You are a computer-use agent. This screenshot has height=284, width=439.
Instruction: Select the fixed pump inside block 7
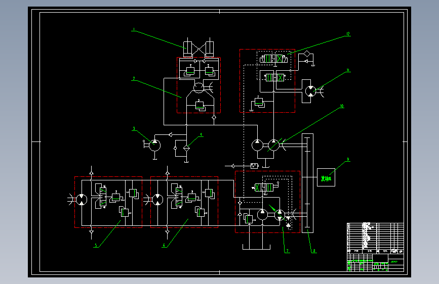click(x=262, y=215)
